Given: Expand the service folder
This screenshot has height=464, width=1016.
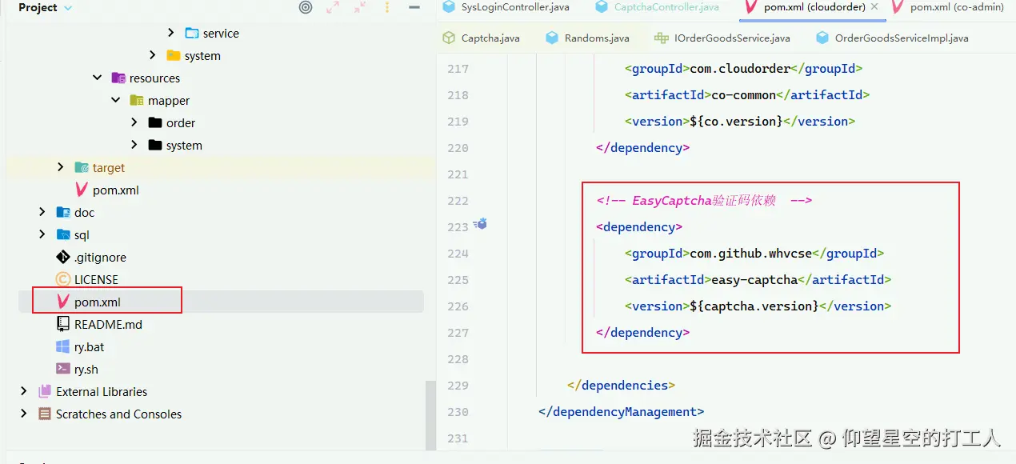Looking at the screenshot, I should tap(171, 33).
